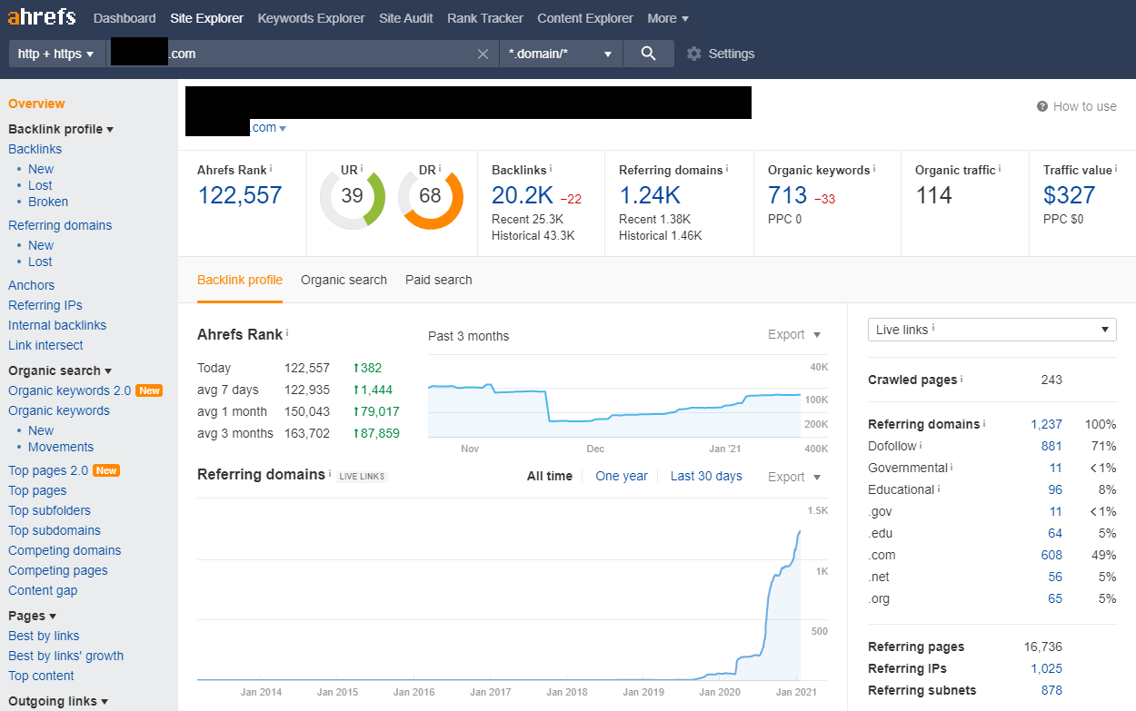Open the 878 Referring subnets count
Viewport: 1136px width, 711px height.
coord(1051,690)
